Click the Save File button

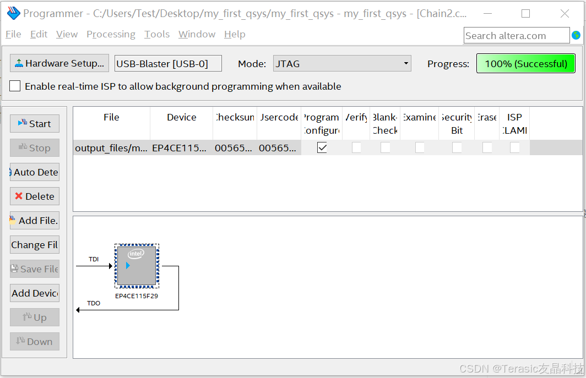tap(35, 269)
